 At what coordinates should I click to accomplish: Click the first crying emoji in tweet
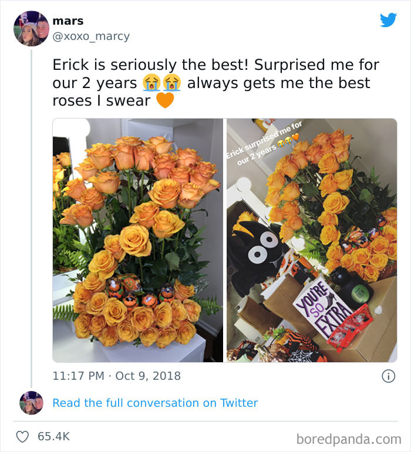151,83
